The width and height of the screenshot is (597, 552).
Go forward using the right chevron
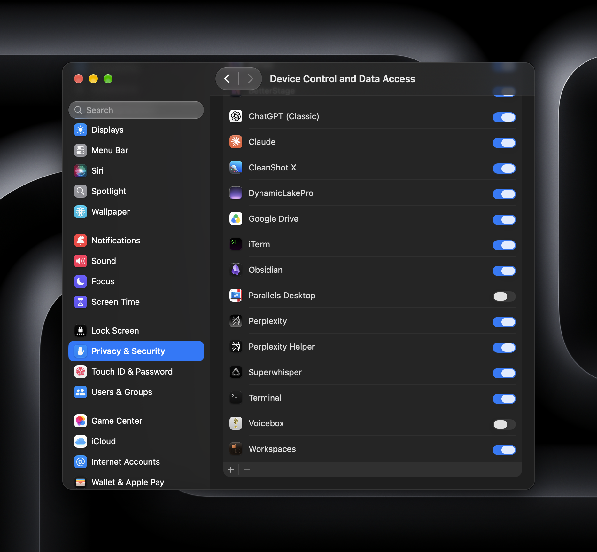pyautogui.click(x=251, y=79)
